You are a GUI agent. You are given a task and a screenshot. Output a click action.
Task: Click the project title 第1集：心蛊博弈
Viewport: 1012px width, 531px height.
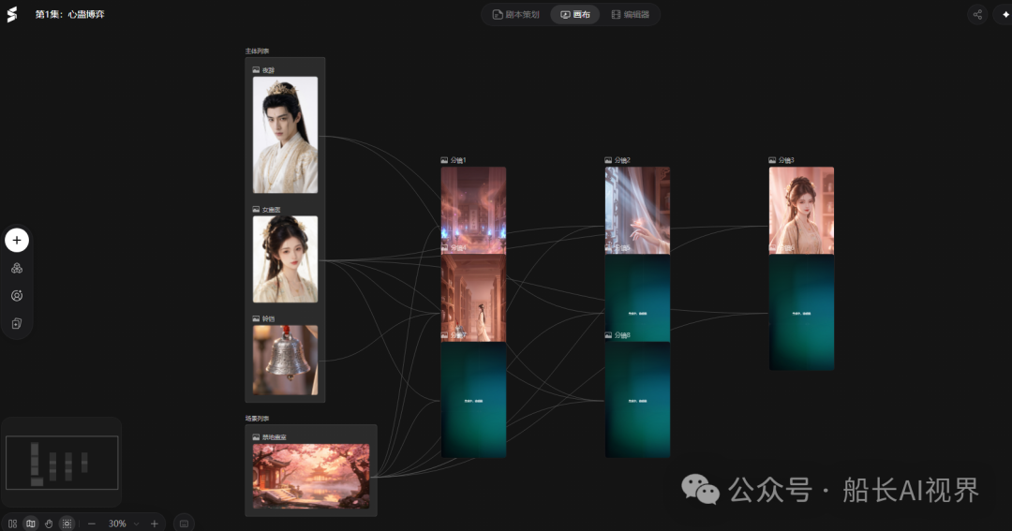pos(69,14)
